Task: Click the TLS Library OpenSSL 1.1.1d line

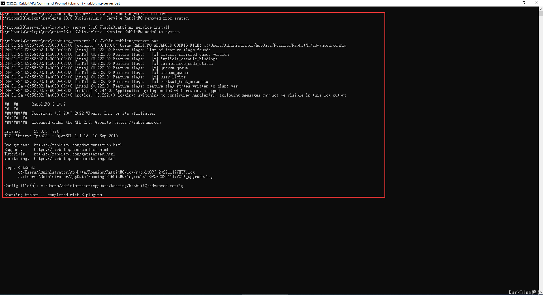Action: coord(61,136)
